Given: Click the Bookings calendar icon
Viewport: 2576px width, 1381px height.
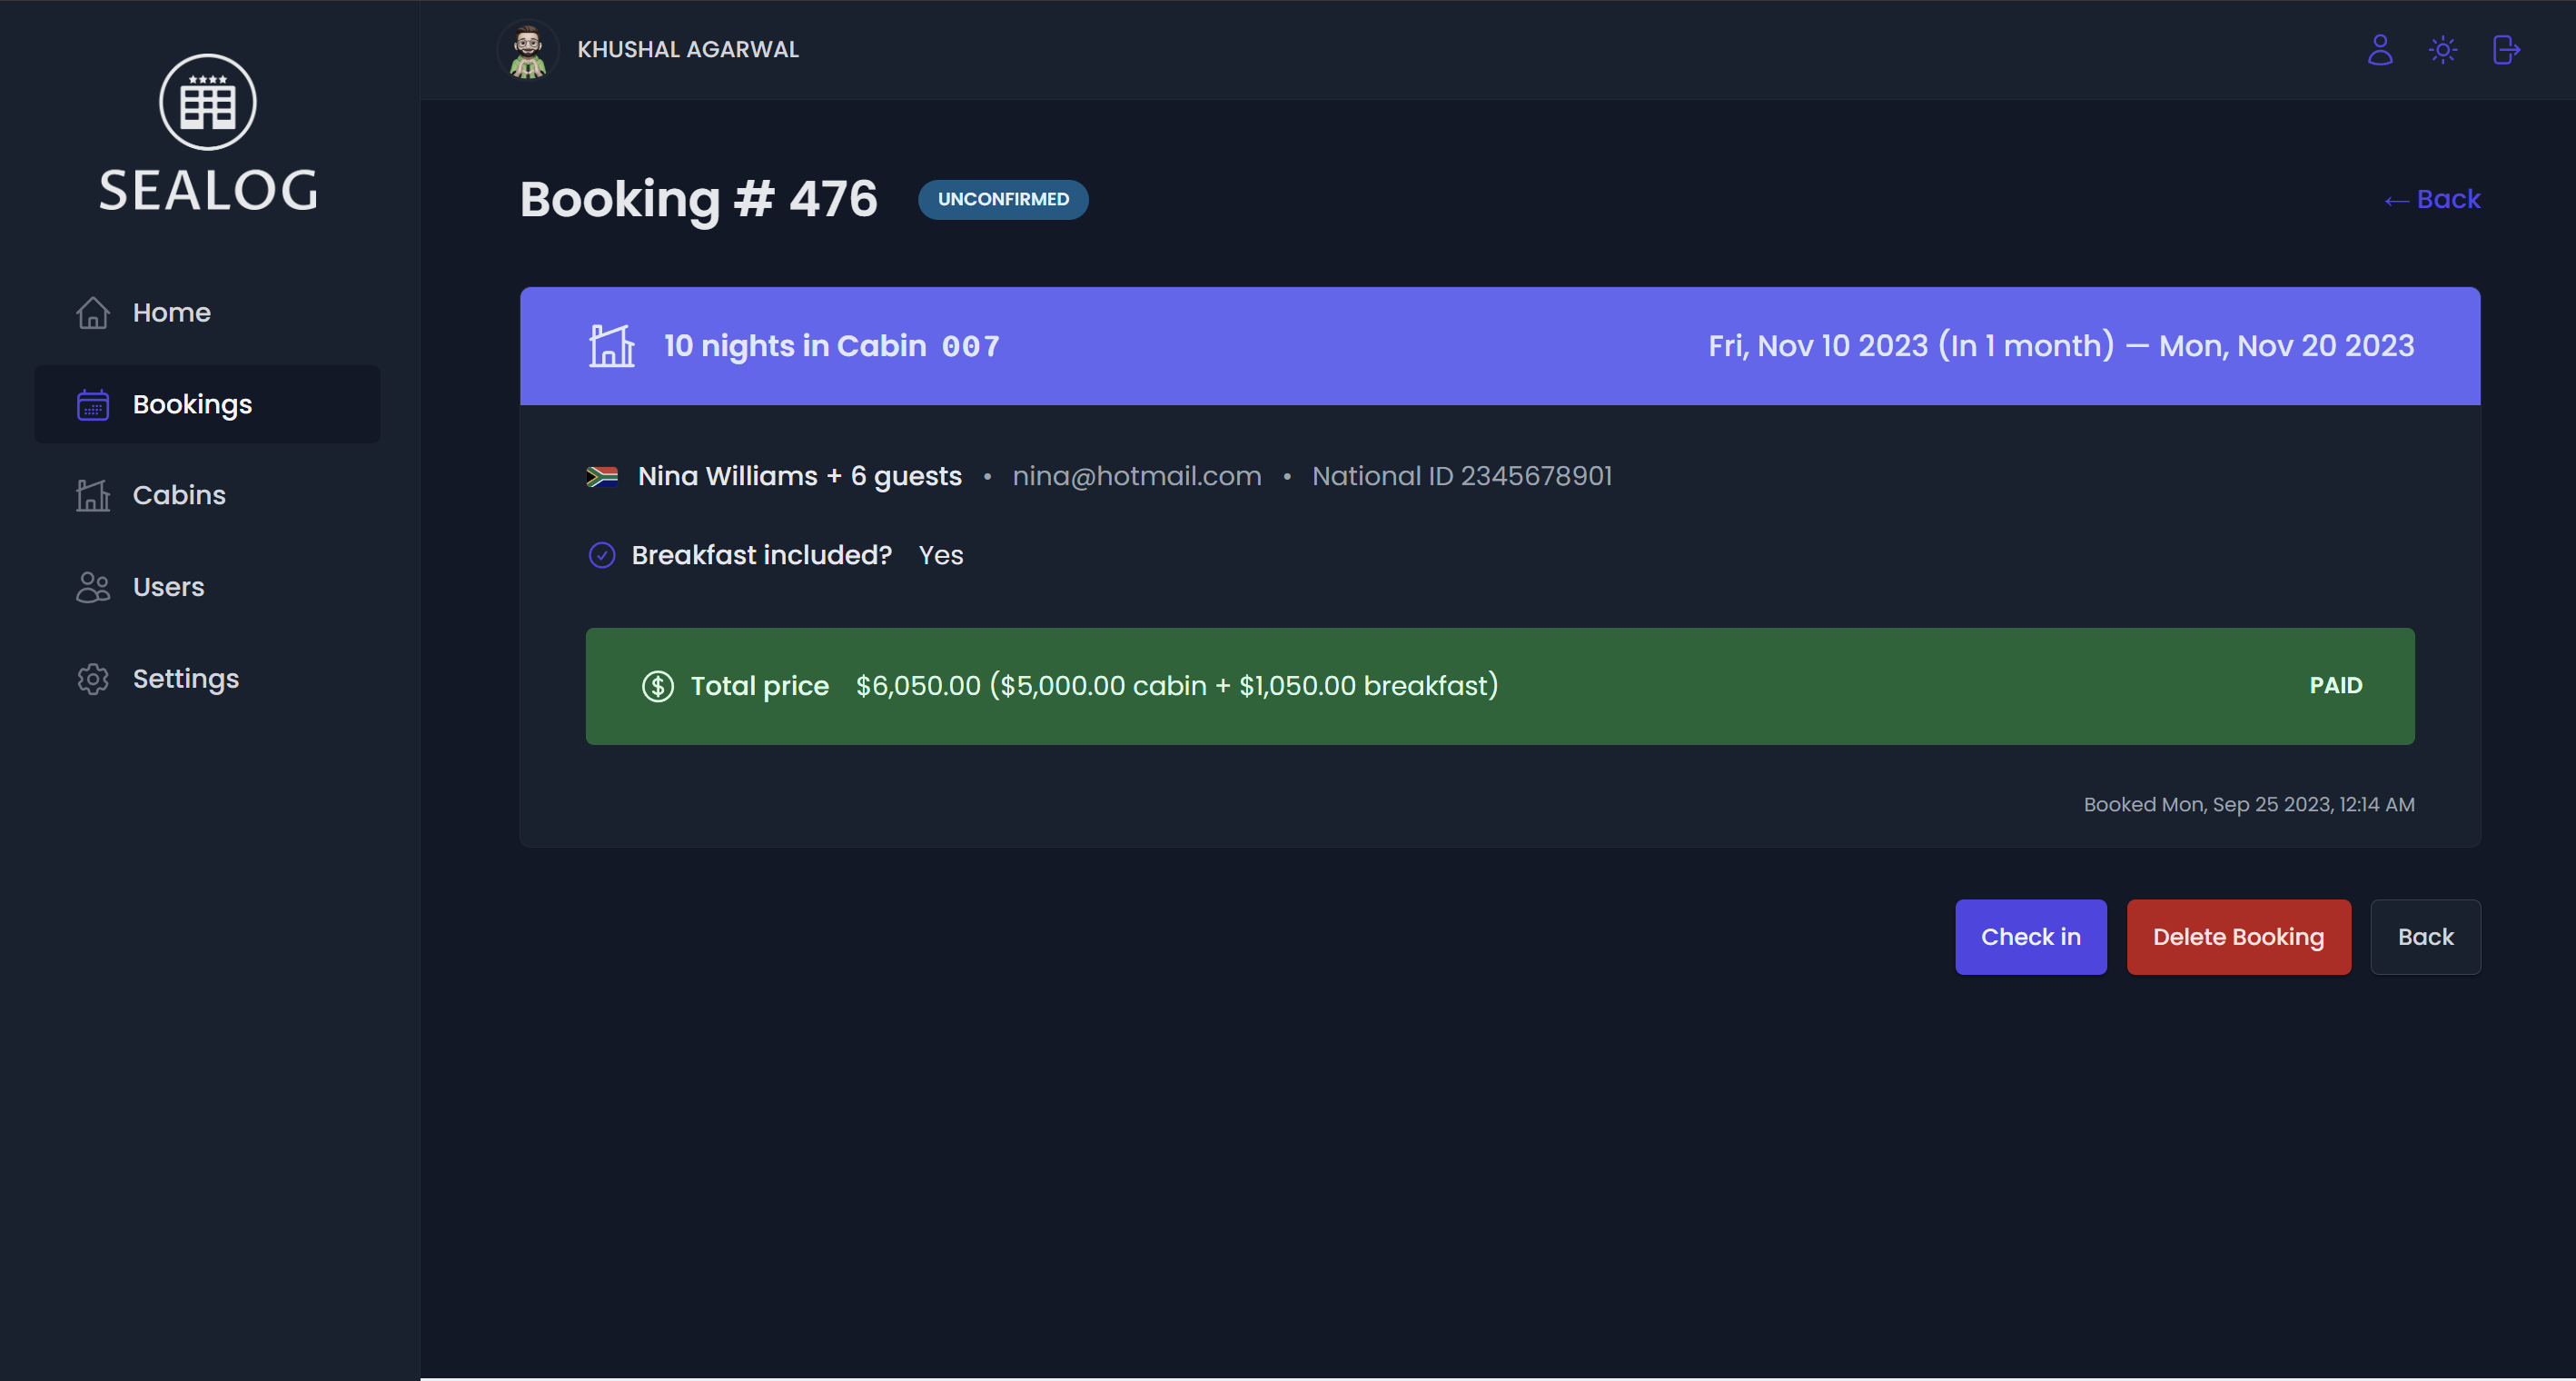Looking at the screenshot, I should (x=93, y=404).
